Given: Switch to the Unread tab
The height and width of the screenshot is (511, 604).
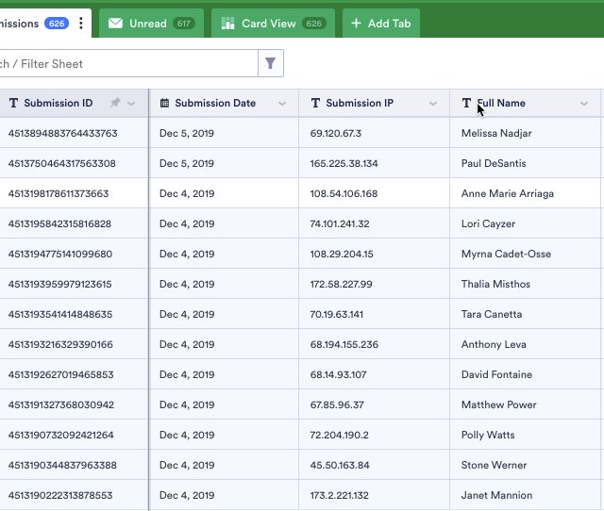Looking at the screenshot, I should tap(151, 24).
